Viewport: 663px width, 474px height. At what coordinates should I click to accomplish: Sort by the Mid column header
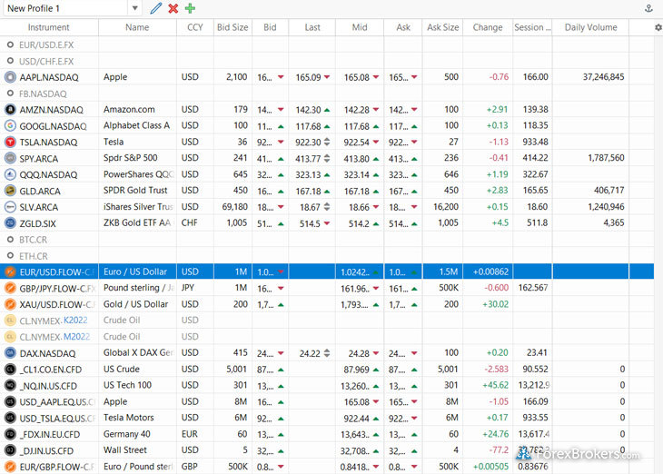point(360,27)
